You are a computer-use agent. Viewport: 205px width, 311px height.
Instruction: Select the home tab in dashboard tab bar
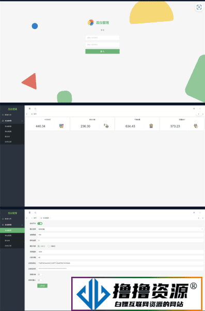click(34, 114)
